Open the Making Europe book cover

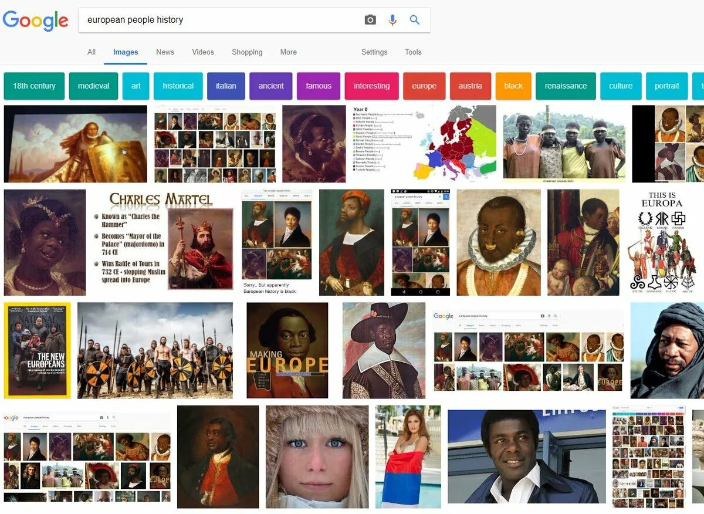click(x=287, y=350)
